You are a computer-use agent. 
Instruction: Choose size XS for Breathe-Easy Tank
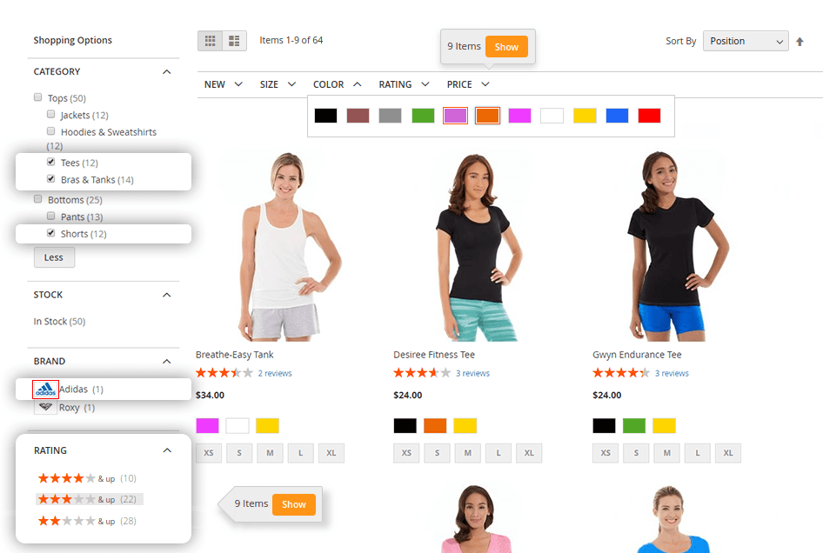[209, 453]
